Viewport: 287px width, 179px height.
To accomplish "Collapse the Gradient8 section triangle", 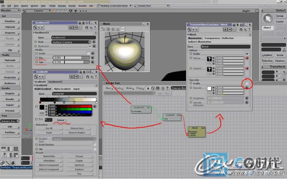I will click(34, 85).
